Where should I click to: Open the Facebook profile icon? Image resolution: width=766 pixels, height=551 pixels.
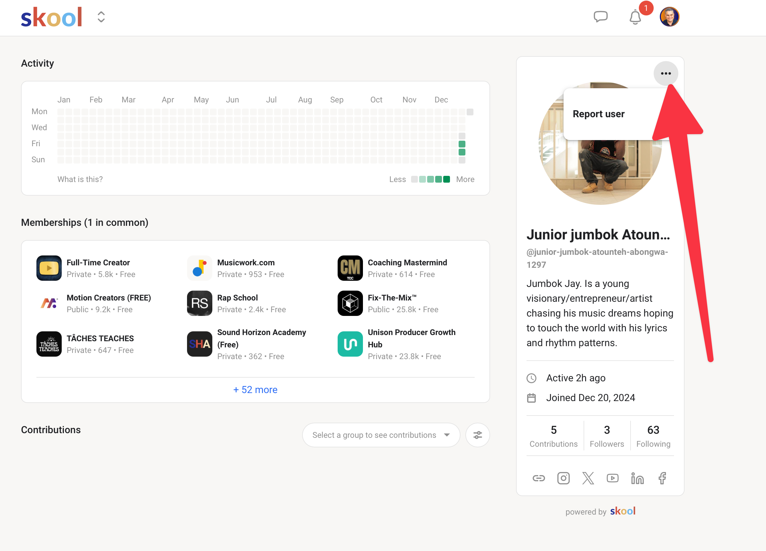point(662,478)
